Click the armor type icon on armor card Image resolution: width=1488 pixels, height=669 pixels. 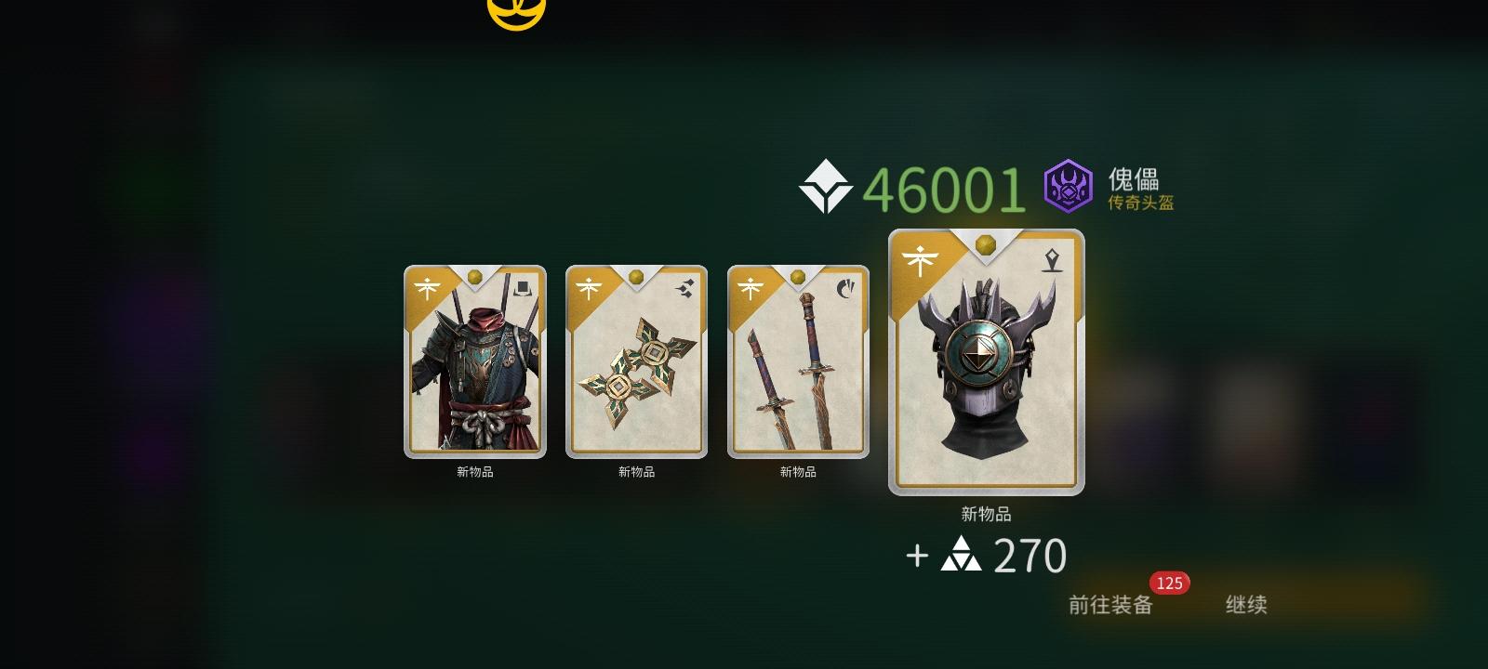point(523,289)
